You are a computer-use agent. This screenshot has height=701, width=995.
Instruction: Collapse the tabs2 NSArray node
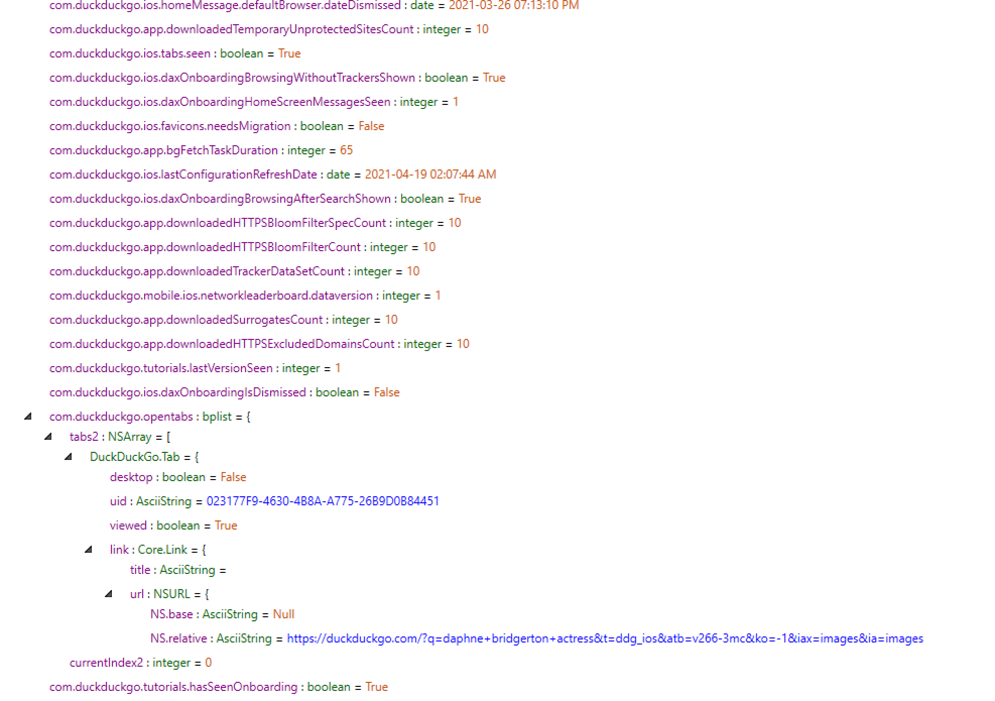click(48, 437)
